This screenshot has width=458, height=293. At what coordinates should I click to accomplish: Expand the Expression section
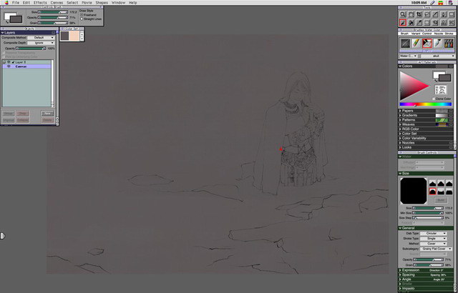[x=400, y=270]
